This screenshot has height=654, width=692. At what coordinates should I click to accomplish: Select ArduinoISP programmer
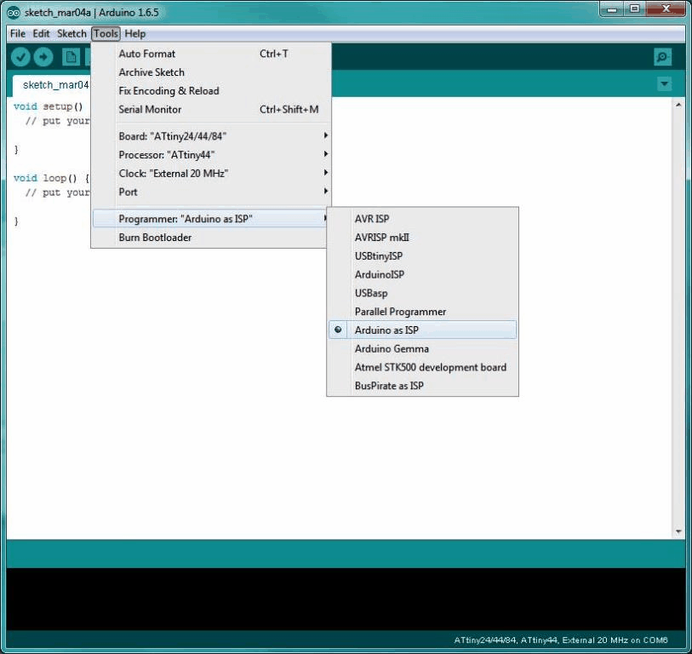(422, 274)
